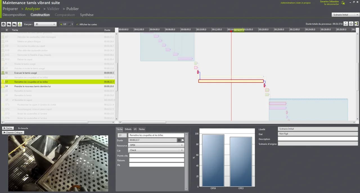Click the green tree-structure icon at top right

(x=357, y=24)
